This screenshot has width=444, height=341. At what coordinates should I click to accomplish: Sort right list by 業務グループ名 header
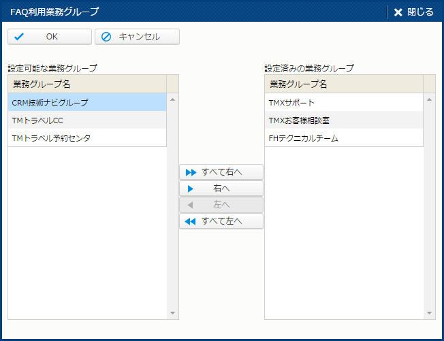(344, 84)
